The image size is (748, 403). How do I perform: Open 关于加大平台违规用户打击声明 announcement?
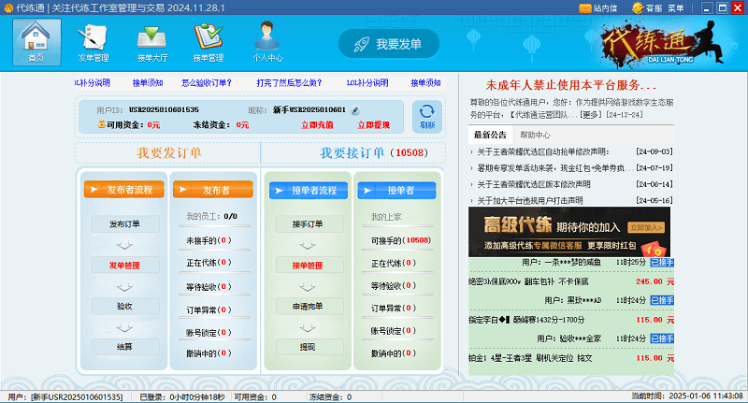click(530, 200)
